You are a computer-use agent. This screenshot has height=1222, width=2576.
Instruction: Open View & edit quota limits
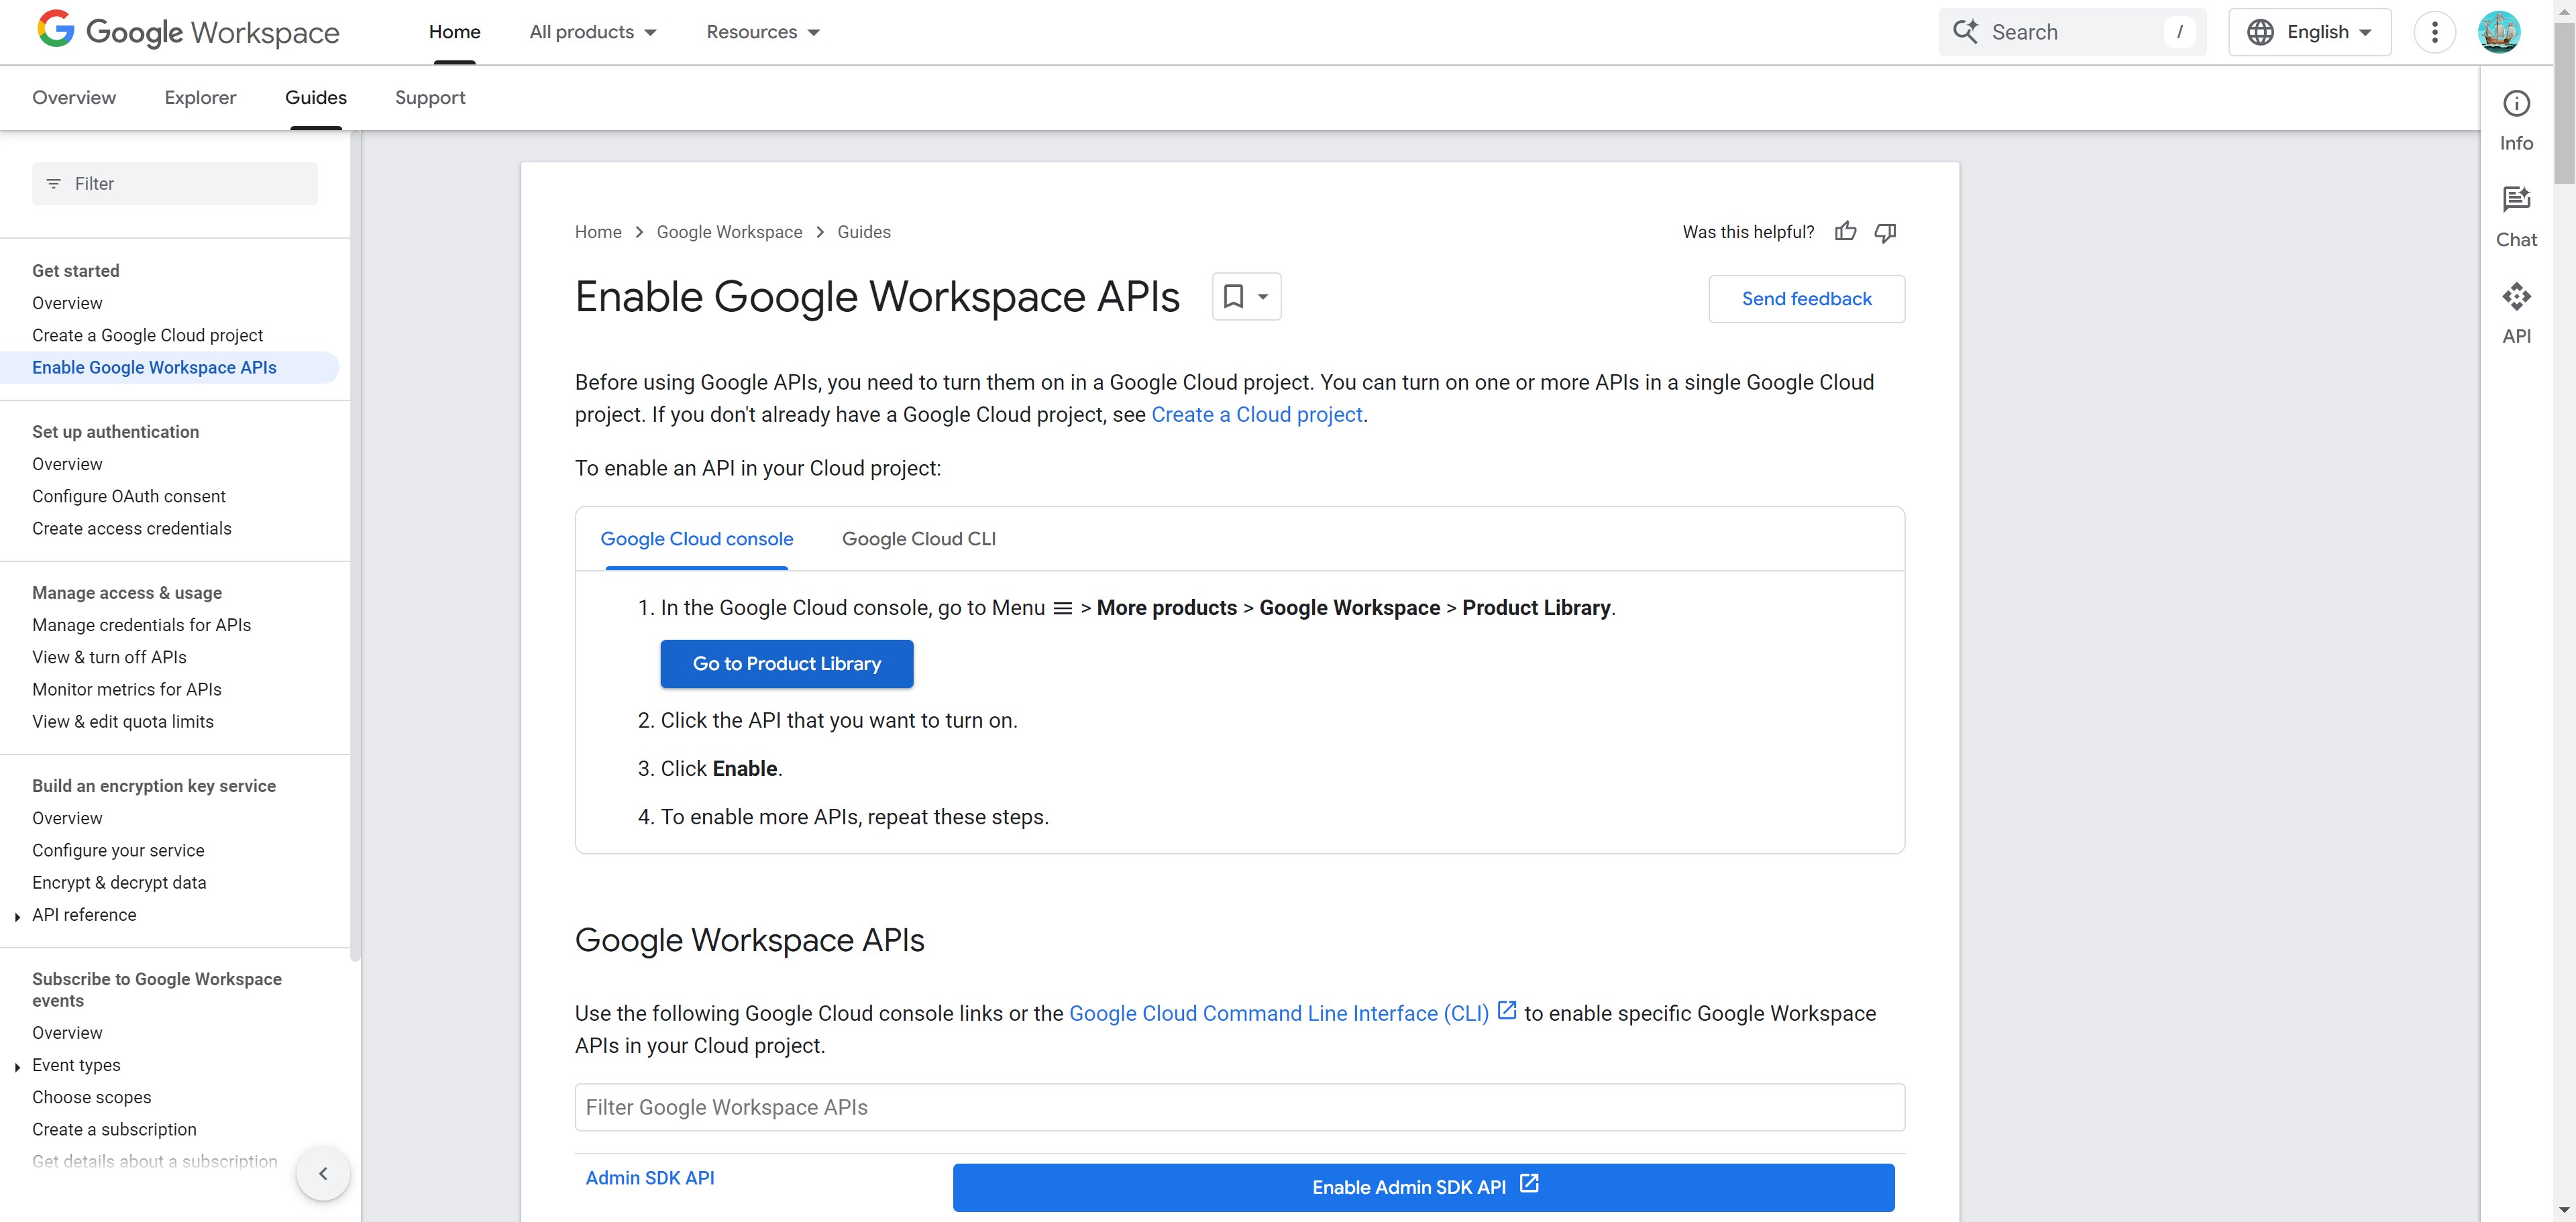point(123,721)
